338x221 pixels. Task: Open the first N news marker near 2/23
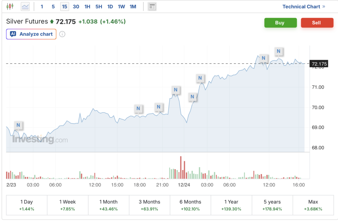[18, 125]
